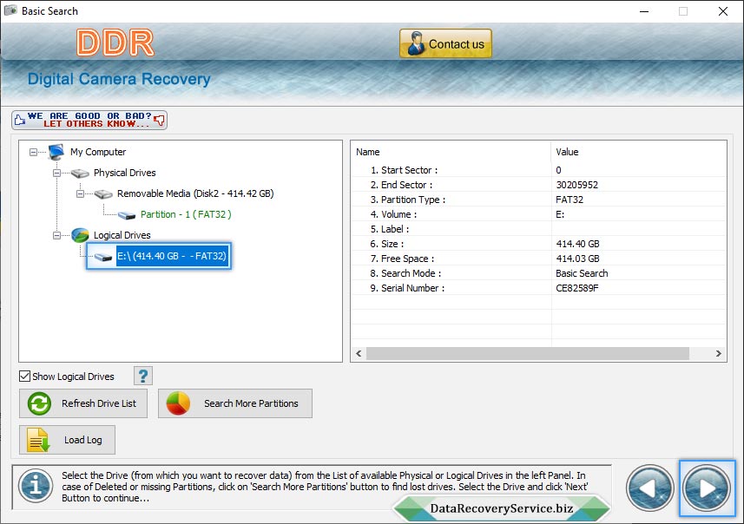The image size is (744, 524).
Task: Click the Logical Drives globe icon
Action: pos(80,235)
